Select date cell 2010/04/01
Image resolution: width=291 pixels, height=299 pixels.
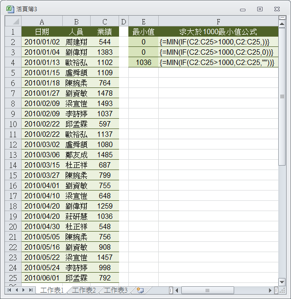pyautogui.click(x=42, y=186)
